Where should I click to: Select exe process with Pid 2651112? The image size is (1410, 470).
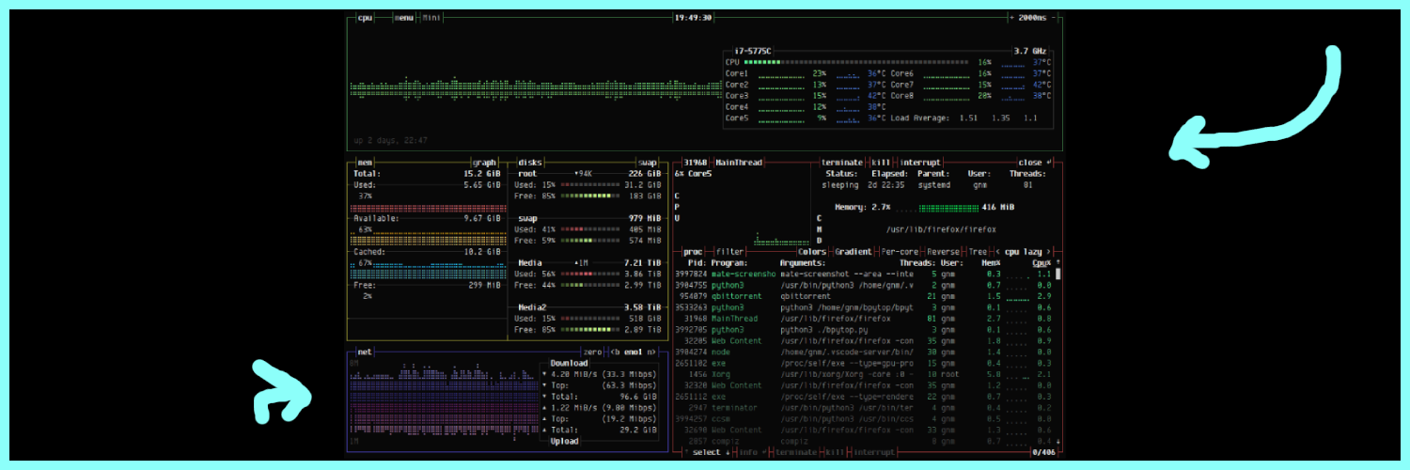(x=863, y=397)
